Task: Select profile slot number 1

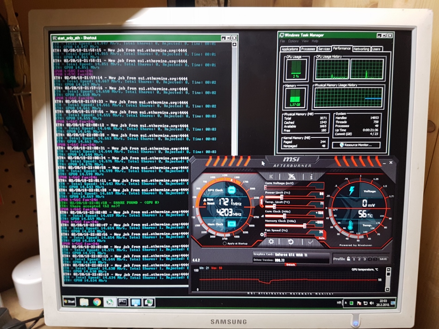Action: coord(354,259)
